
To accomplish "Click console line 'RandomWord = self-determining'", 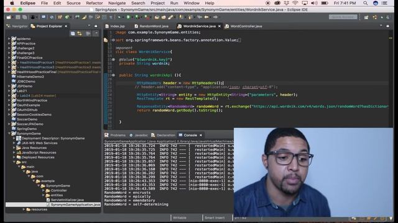I will pos(136,204).
